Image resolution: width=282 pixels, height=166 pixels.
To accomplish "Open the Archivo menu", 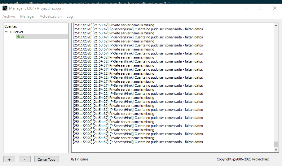I will [x=9, y=16].
